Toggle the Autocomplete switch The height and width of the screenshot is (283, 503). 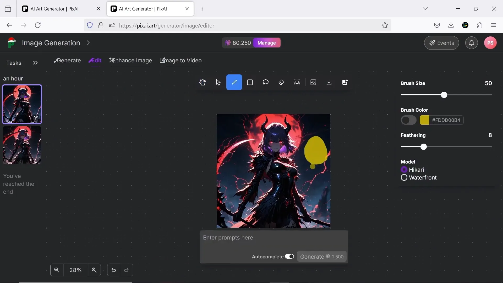click(289, 257)
